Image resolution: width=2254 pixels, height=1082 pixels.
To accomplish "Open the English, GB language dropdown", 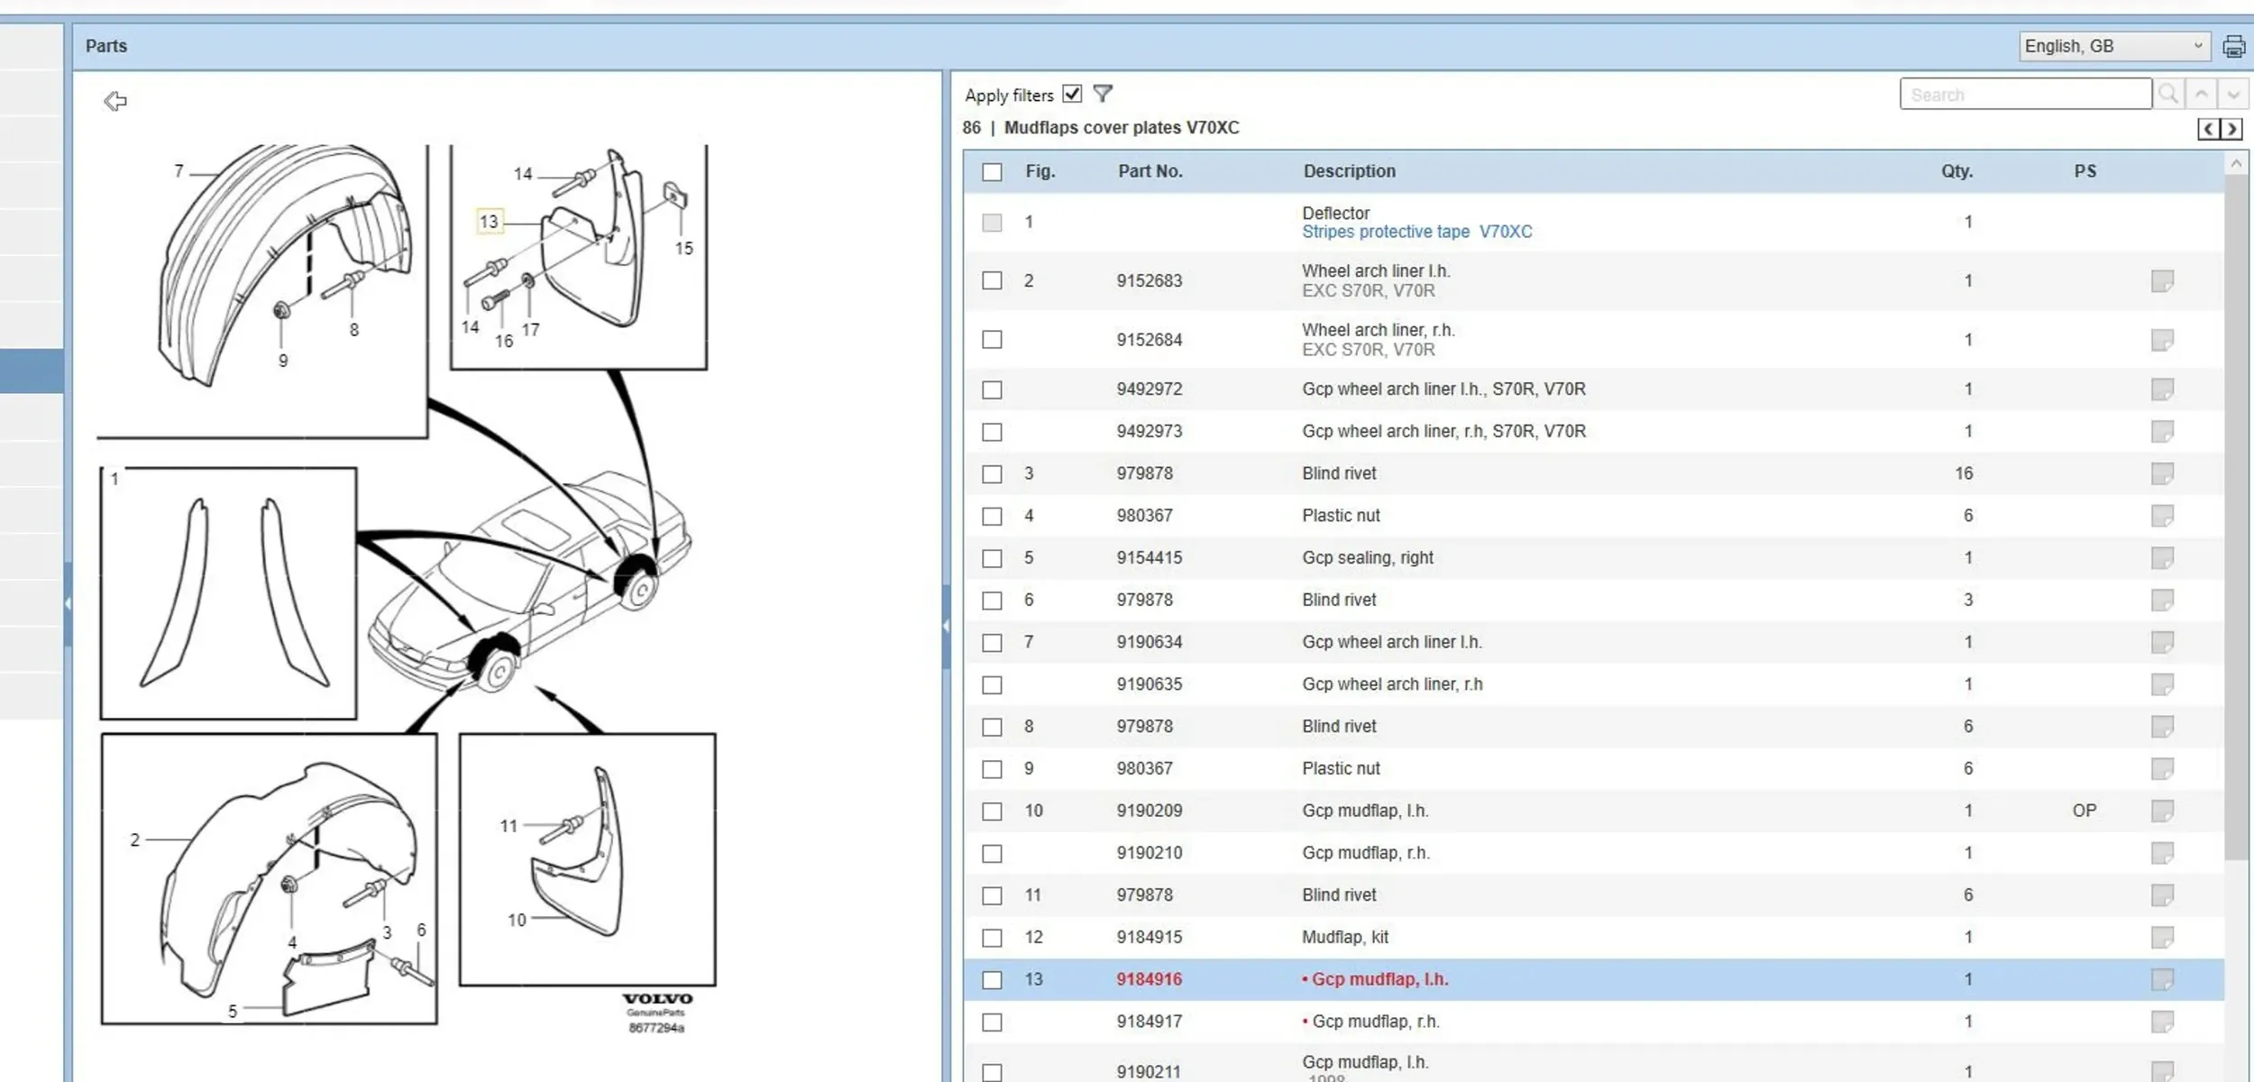I will [2113, 46].
